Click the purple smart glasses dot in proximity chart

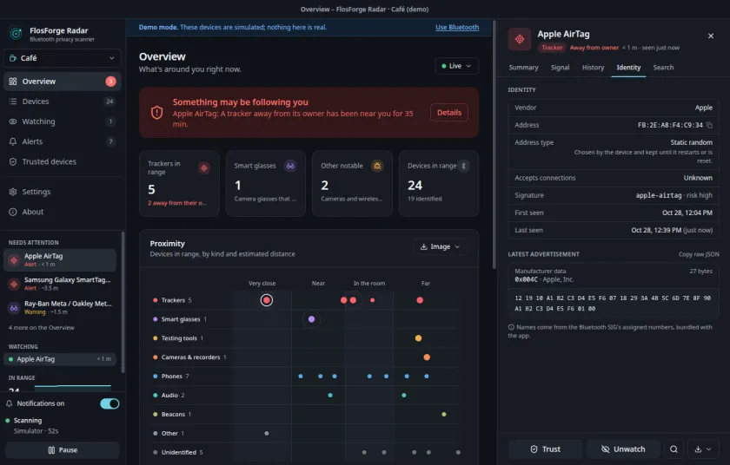[x=311, y=319]
